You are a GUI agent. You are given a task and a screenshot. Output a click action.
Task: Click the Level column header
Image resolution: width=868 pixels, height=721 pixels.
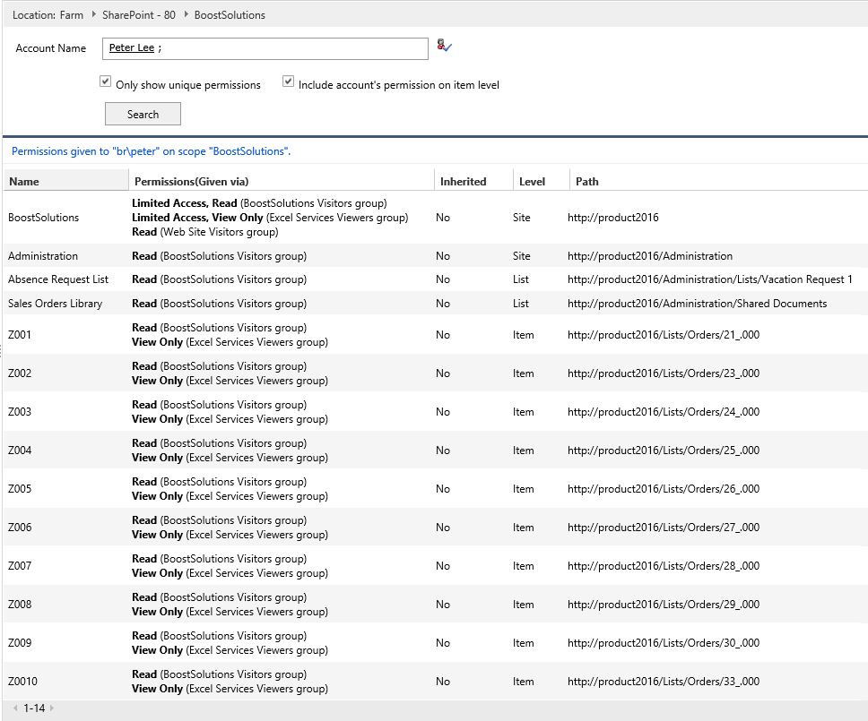[x=532, y=182]
